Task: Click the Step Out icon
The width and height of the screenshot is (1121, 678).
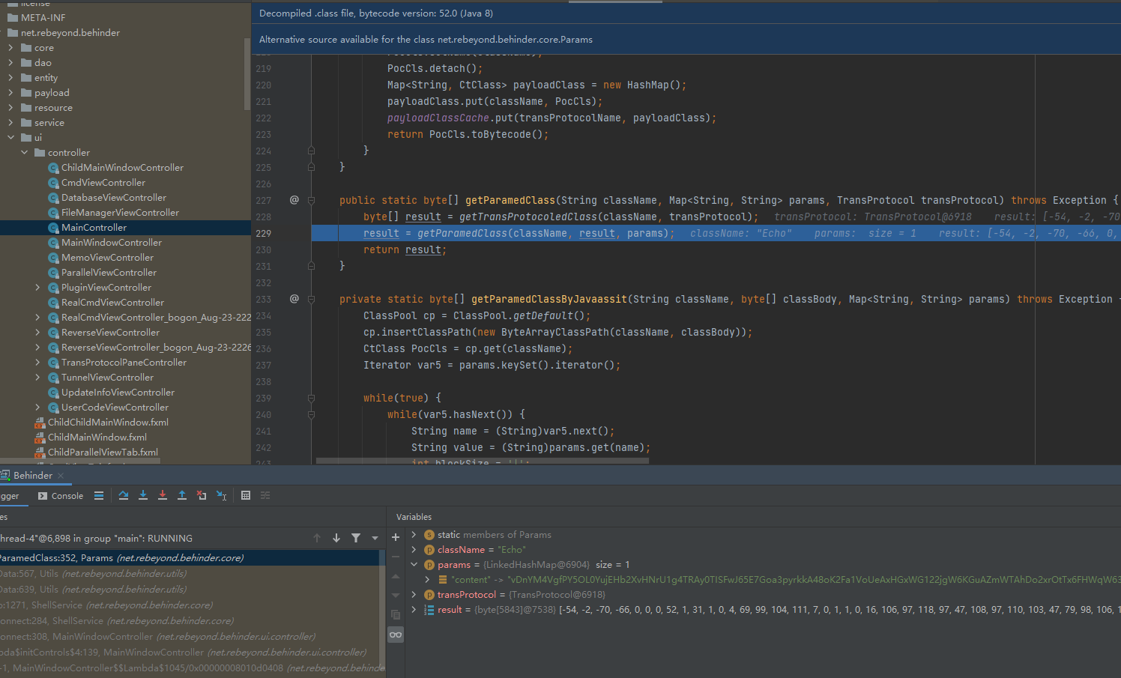Action: pos(182,495)
